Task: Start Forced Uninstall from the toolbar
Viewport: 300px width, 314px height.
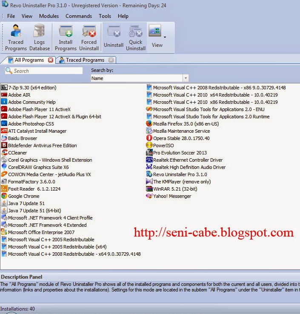Action: coord(89,37)
